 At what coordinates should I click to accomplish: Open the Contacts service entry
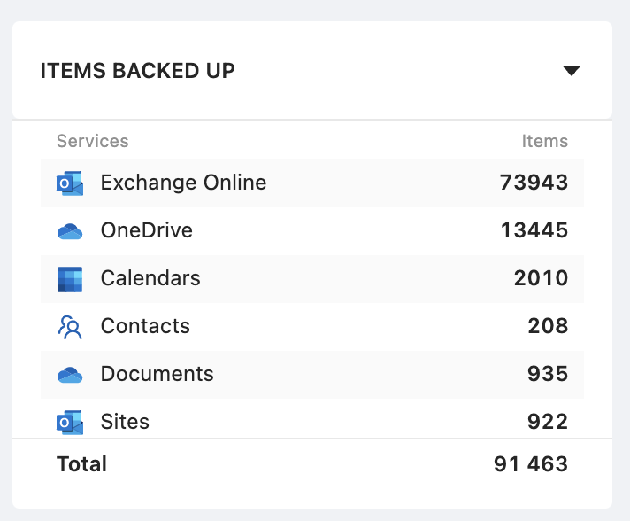tap(145, 326)
